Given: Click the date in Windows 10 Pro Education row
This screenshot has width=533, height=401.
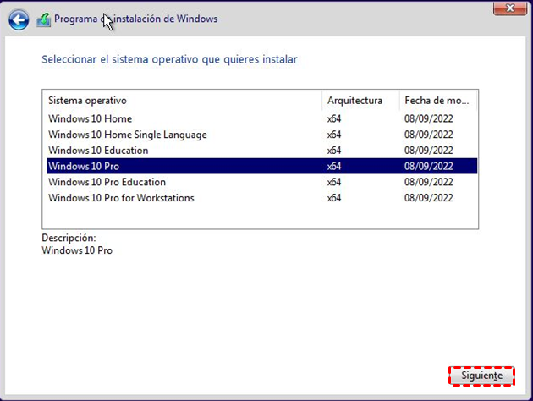Looking at the screenshot, I should pos(429,182).
